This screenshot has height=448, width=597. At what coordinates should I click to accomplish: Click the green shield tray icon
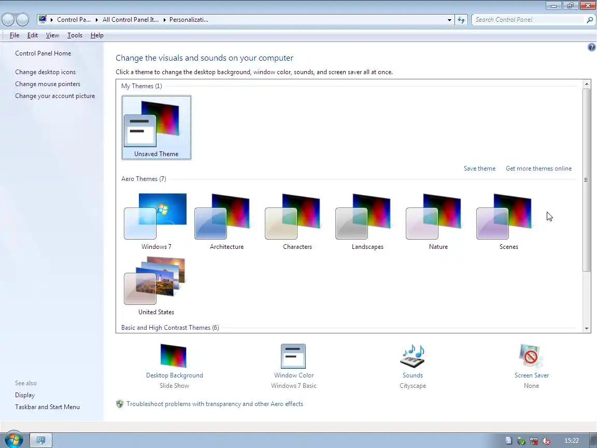(x=521, y=441)
